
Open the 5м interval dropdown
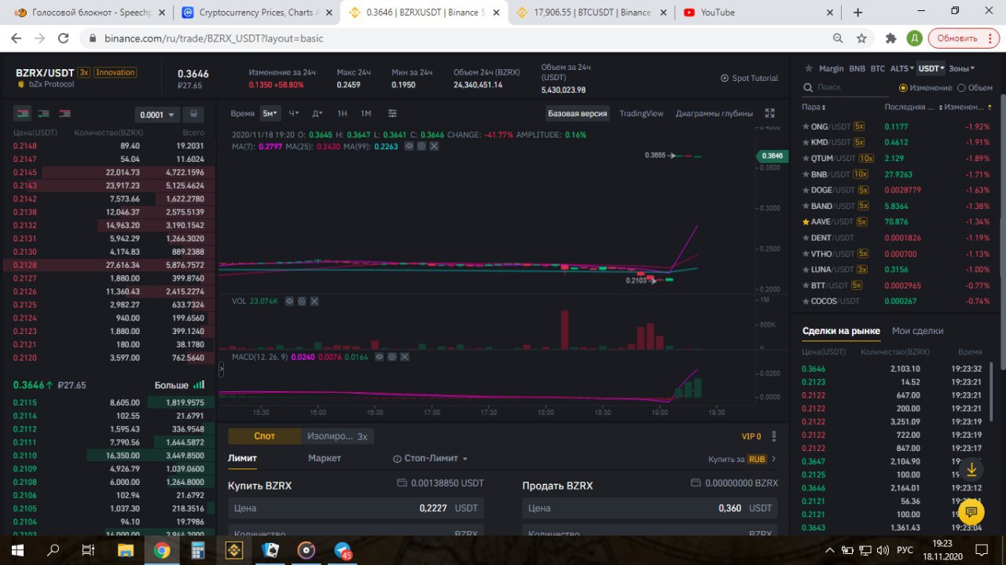(x=270, y=113)
